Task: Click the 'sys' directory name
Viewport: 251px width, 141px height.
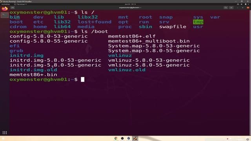Action: [198, 17]
